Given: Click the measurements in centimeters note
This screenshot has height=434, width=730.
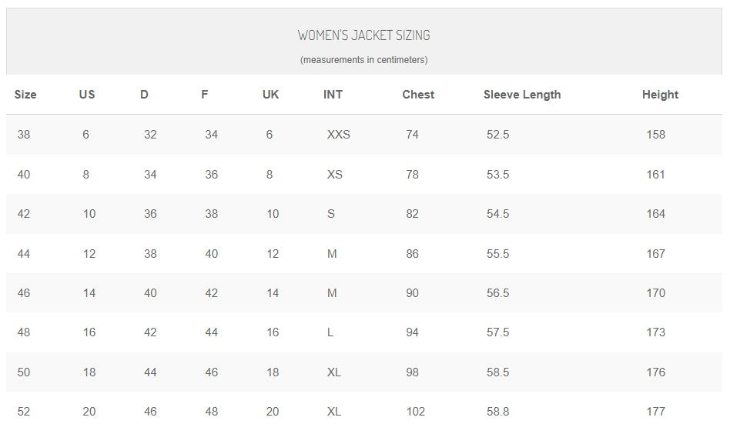Looking at the screenshot, I should point(363,60).
